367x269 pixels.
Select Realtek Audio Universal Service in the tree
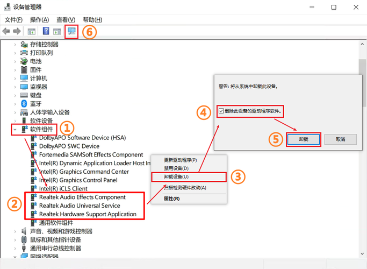79,206
